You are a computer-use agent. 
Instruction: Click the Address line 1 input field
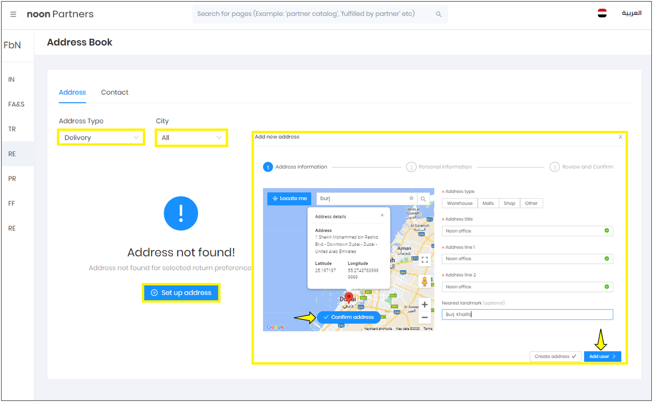pyautogui.click(x=527, y=259)
